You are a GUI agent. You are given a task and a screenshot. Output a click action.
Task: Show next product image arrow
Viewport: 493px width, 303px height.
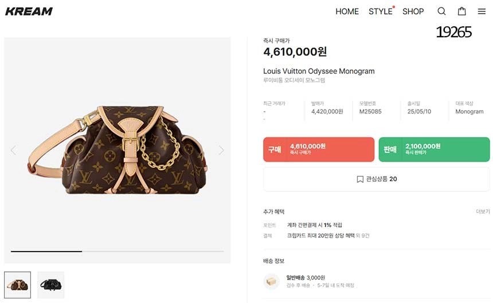point(221,150)
